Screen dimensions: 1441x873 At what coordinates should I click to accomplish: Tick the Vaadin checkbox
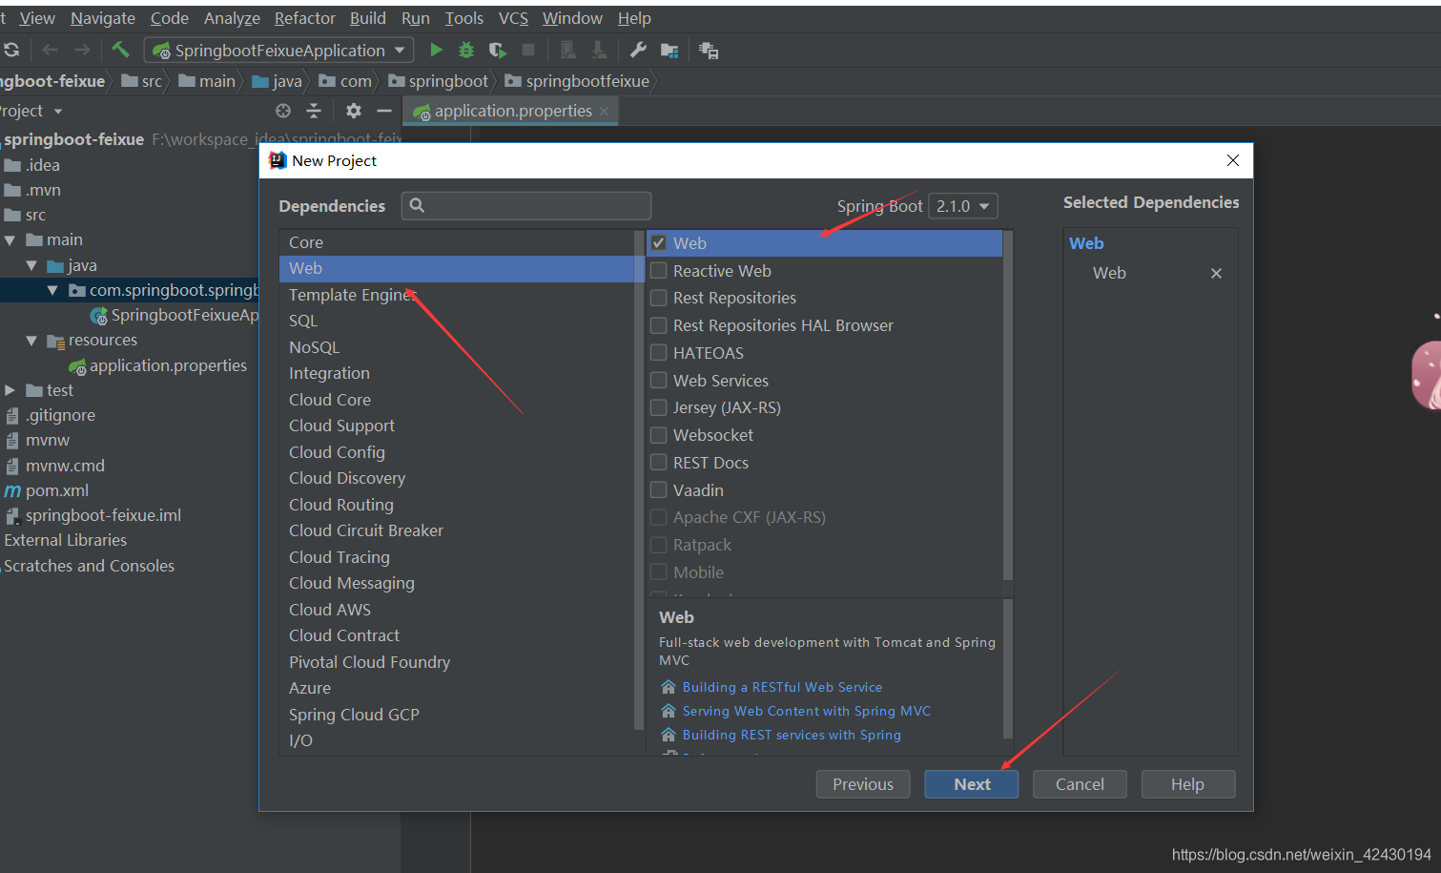(x=658, y=490)
